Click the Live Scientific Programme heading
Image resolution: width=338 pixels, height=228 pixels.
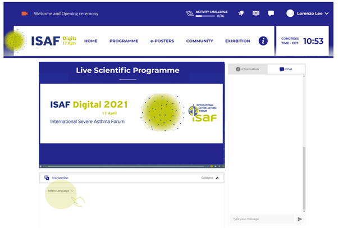click(x=127, y=70)
